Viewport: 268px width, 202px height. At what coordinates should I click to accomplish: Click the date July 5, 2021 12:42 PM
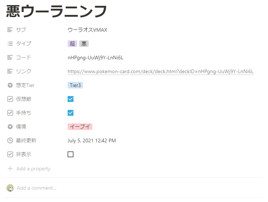pyautogui.click(x=92, y=140)
